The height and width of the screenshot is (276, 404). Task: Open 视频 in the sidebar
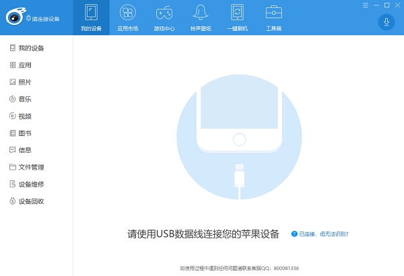(24, 116)
